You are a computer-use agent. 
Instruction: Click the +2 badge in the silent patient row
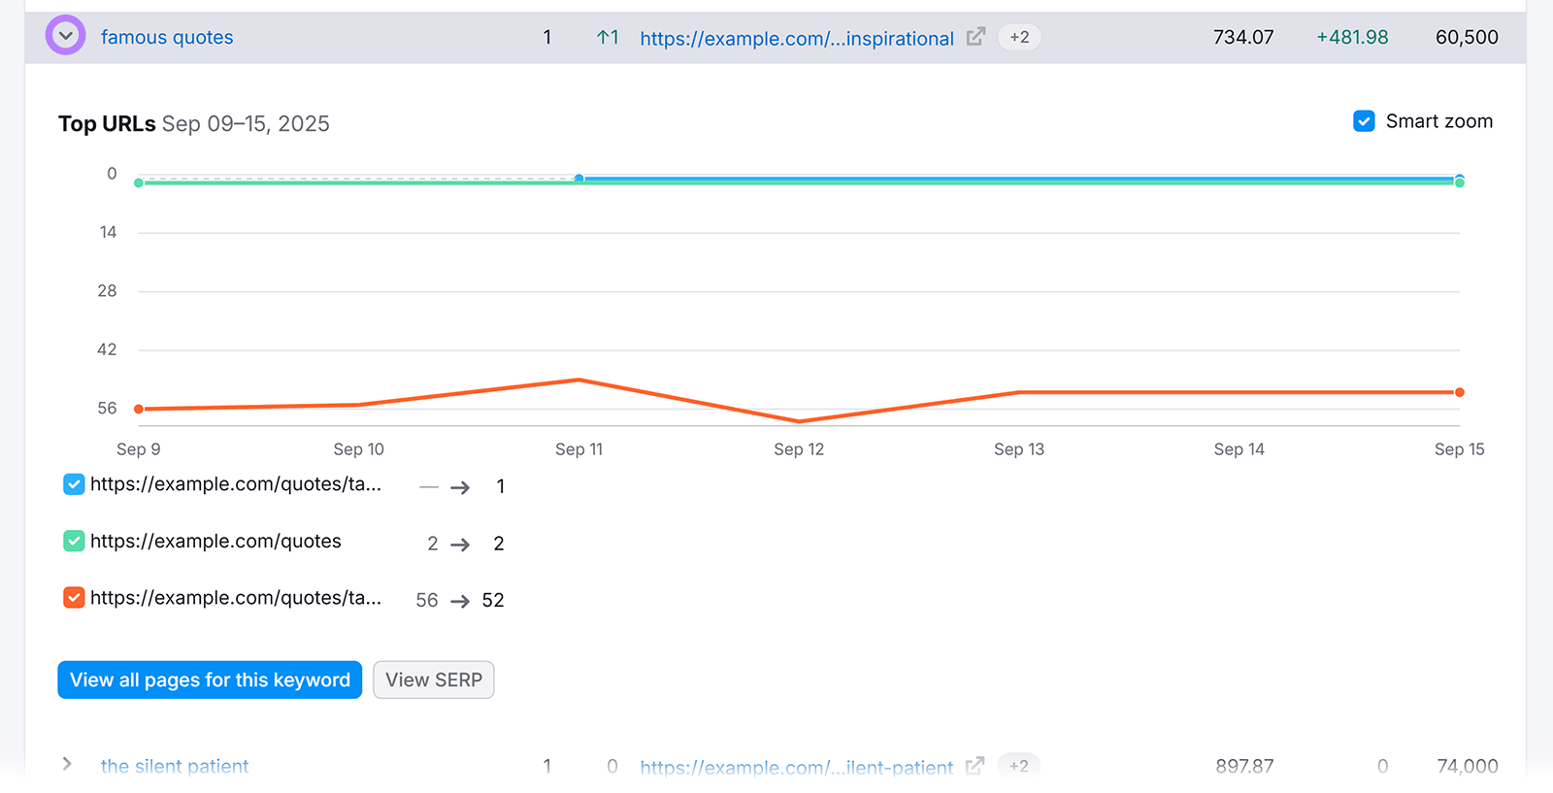[x=1018, y=765]
